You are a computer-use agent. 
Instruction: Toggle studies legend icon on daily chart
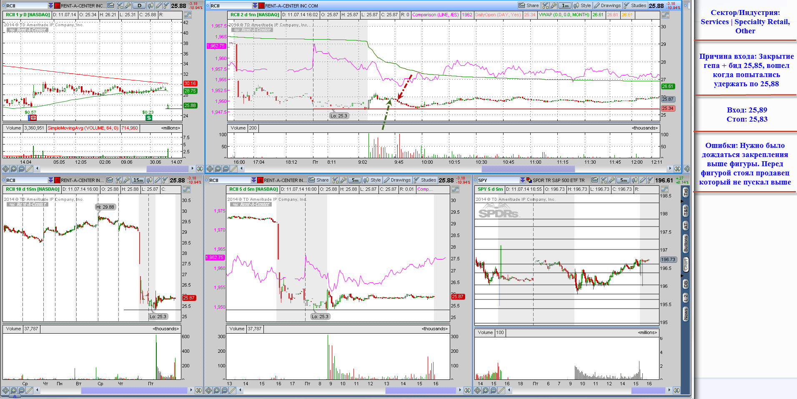pos(188,15)
